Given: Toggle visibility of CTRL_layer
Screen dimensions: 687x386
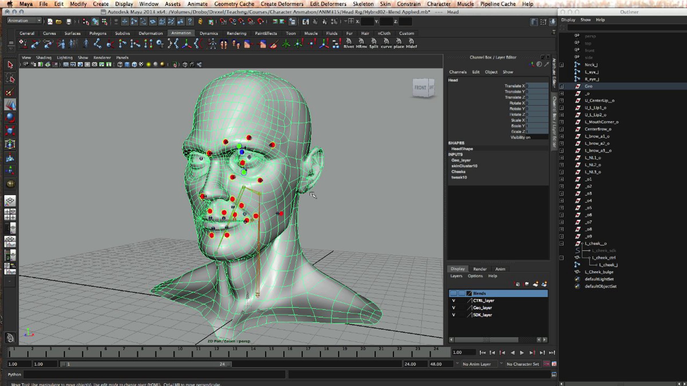Looking at the screenshot, I should click(x=453, y=301).
